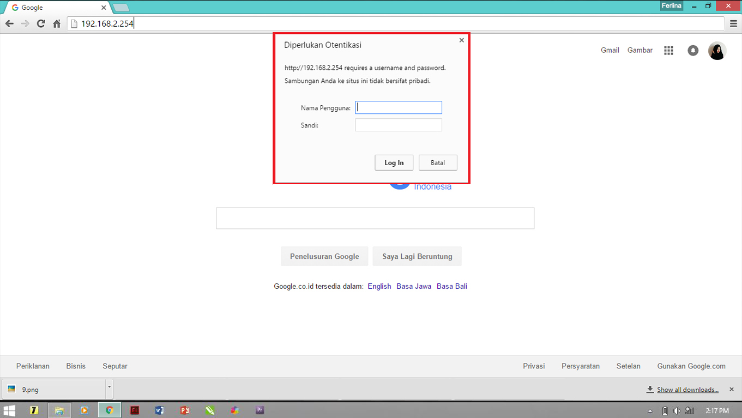Click Gunakan Google.com link
Screen dimensions: 742x418
click(x=691, y=366)
